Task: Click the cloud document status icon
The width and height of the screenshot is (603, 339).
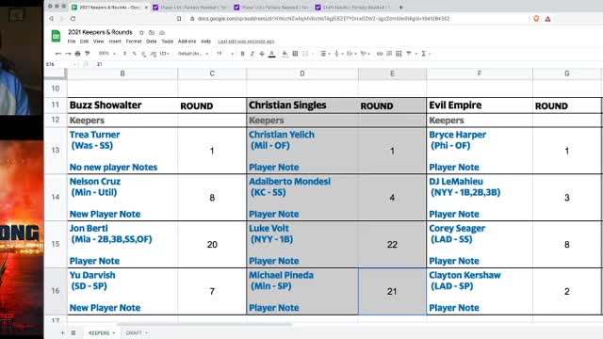Action: [162, 32]
